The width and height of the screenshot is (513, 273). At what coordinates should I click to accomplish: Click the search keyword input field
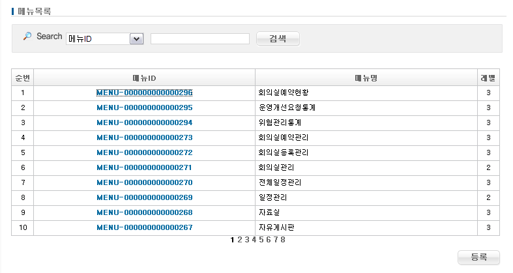(x=199, y=39)
